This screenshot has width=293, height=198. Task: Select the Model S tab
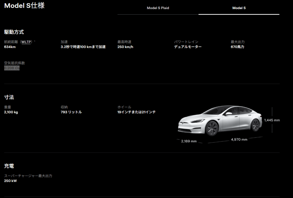click(239, 8)
